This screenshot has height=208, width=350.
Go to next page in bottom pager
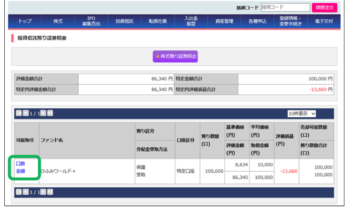point(43,192)
